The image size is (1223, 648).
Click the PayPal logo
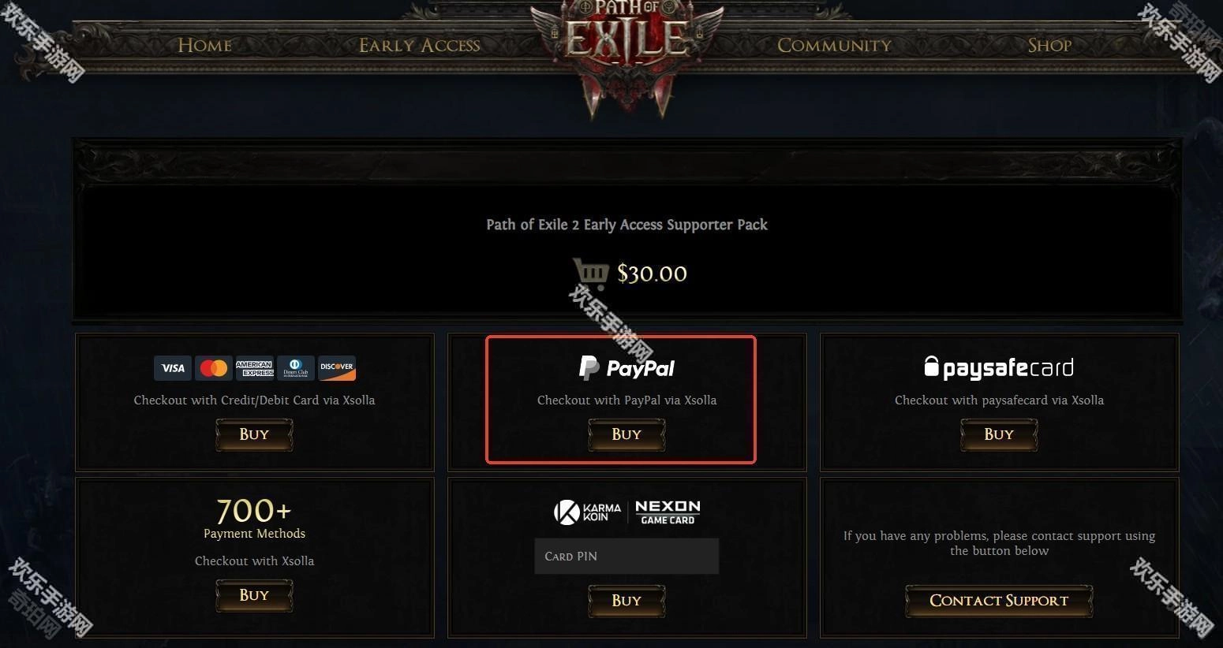626,367
